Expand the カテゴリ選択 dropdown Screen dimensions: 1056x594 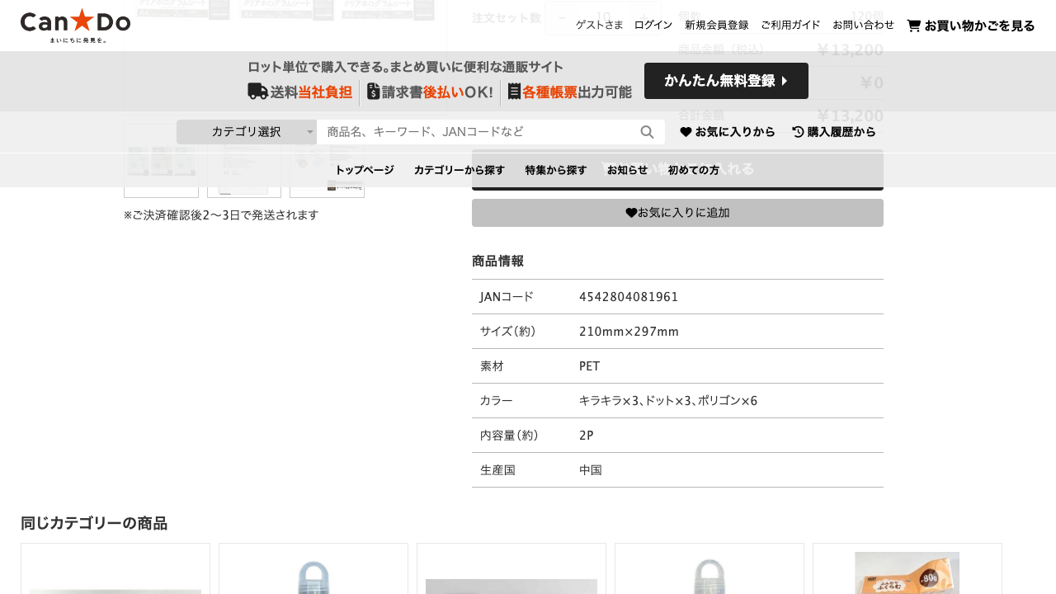pyautogui.click(x=247, y=132)
